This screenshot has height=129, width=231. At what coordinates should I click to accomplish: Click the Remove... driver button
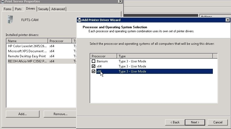(x=60, y=114)
